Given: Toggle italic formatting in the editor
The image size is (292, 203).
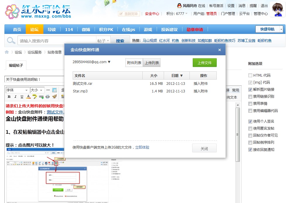Looking at the screenshot, I should click(16, 97).
